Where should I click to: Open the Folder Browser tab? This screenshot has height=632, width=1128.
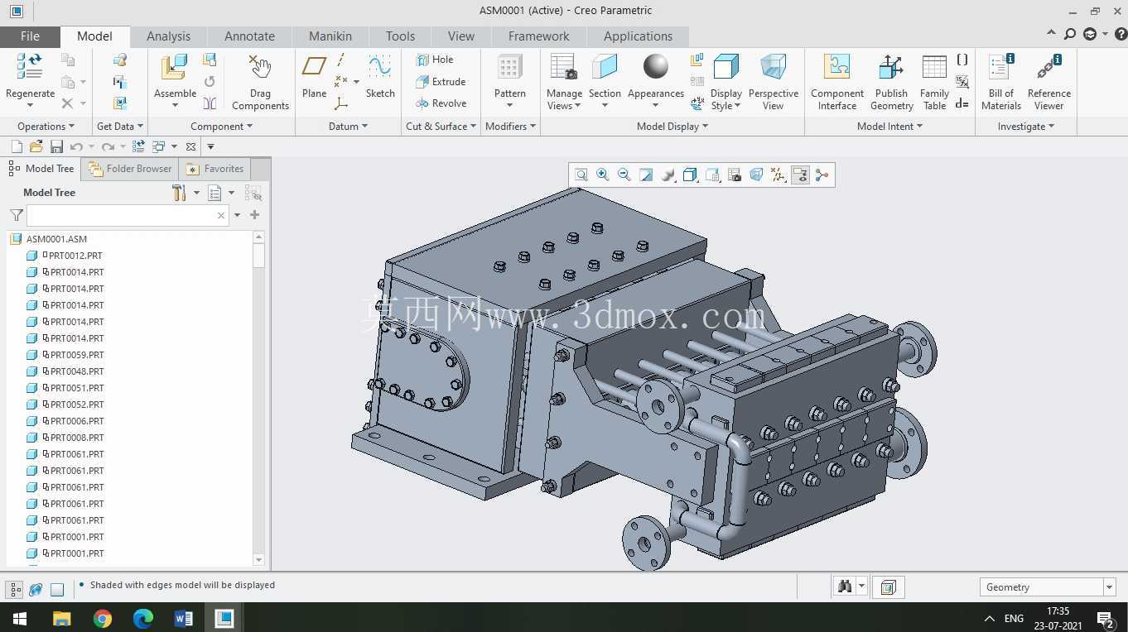point(131,169)
